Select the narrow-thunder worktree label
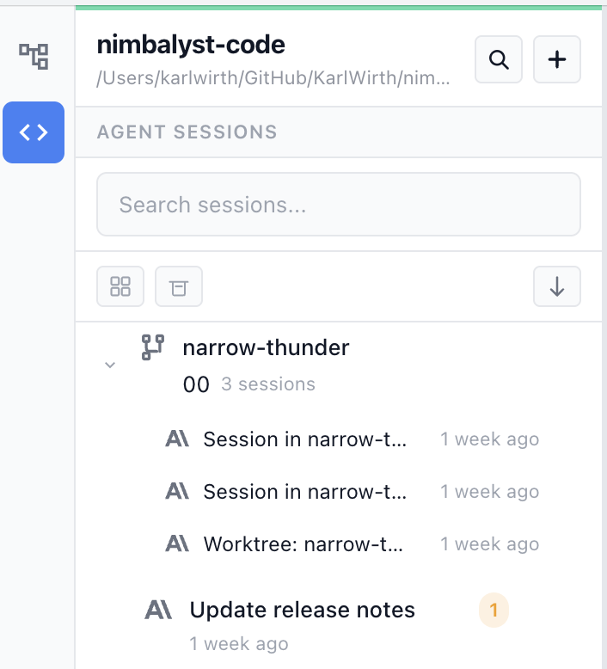 pos(266,347)
